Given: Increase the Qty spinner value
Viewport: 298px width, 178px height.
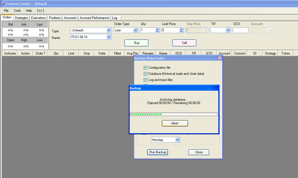Looking at the screenshot, I should coord(157,29).
